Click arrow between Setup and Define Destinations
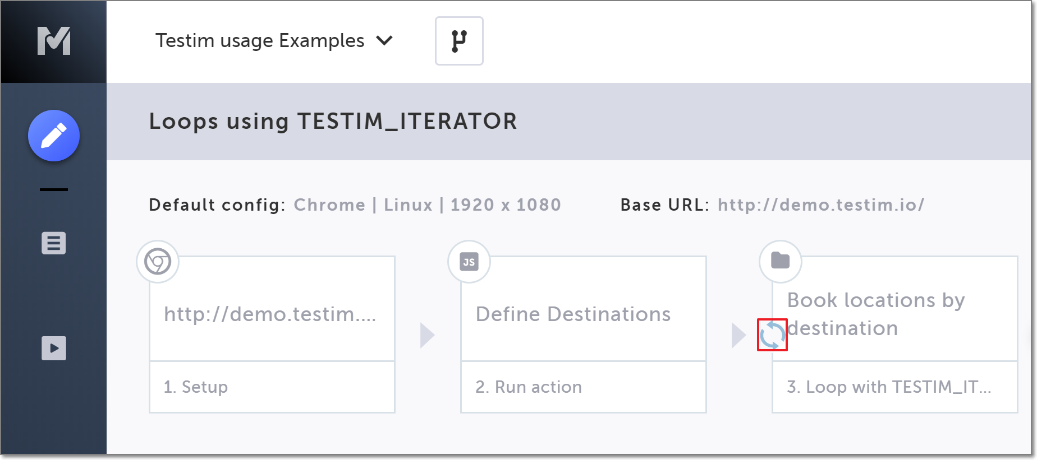1037x460 pixels. click(x=427, y=335)
